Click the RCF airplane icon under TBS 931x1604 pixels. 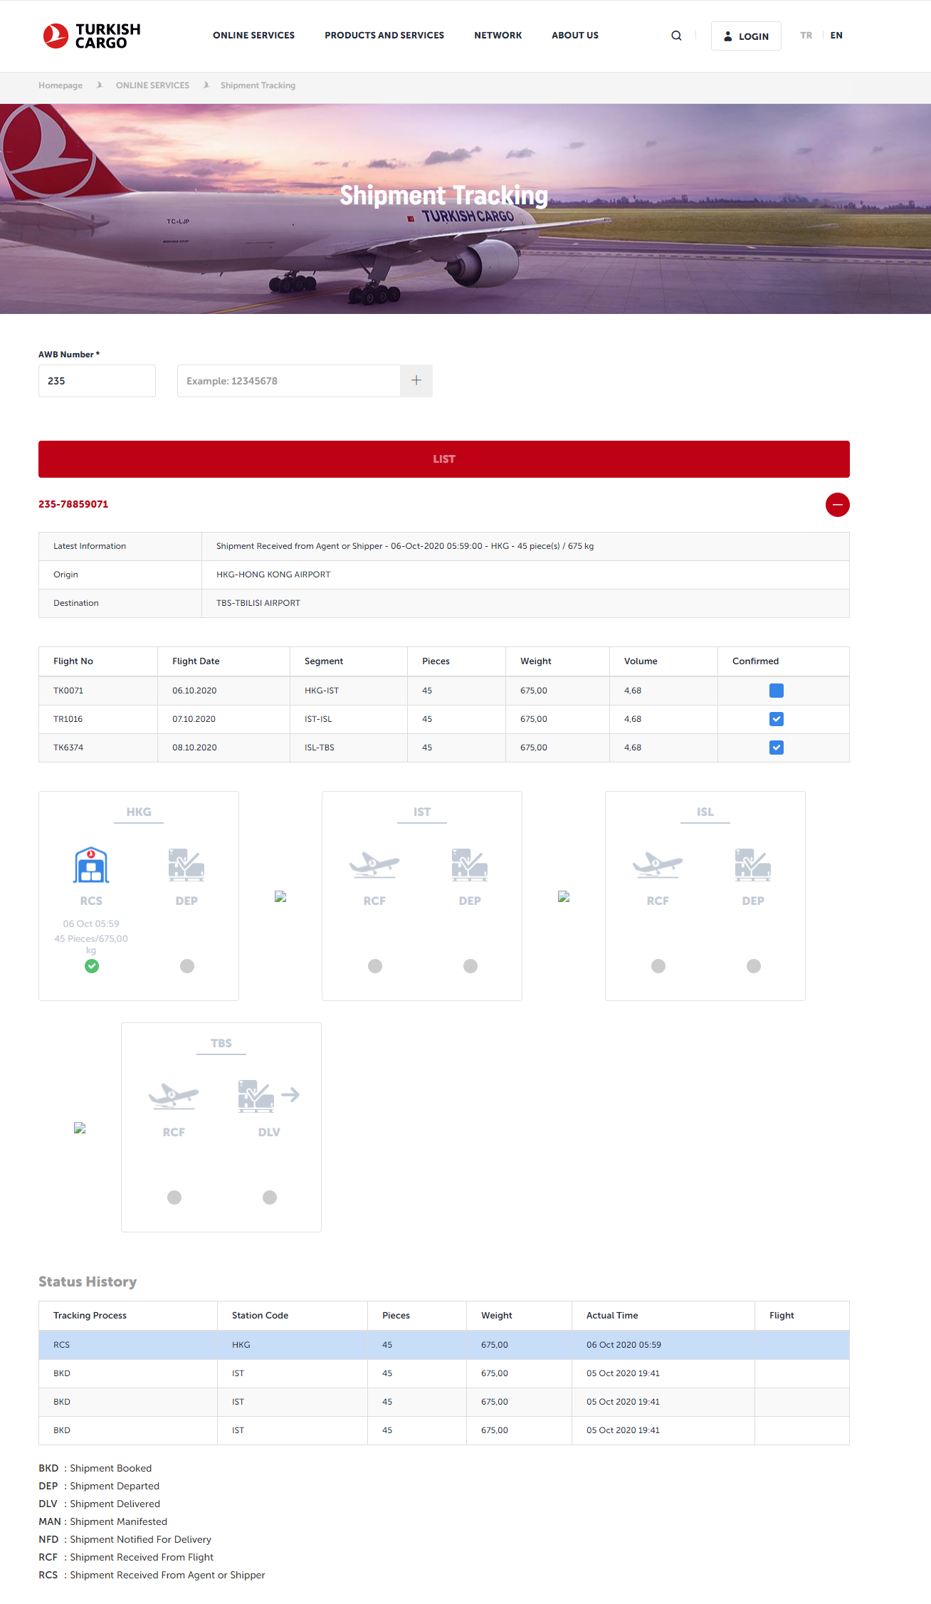pyautogui.click(x=174, y=1096)
